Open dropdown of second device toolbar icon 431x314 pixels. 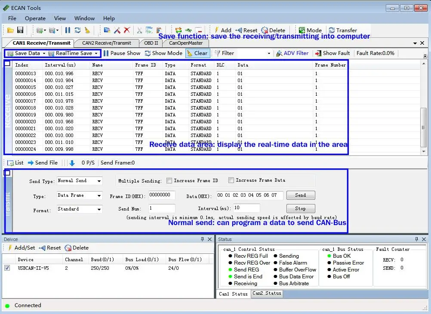click(58, 30)
